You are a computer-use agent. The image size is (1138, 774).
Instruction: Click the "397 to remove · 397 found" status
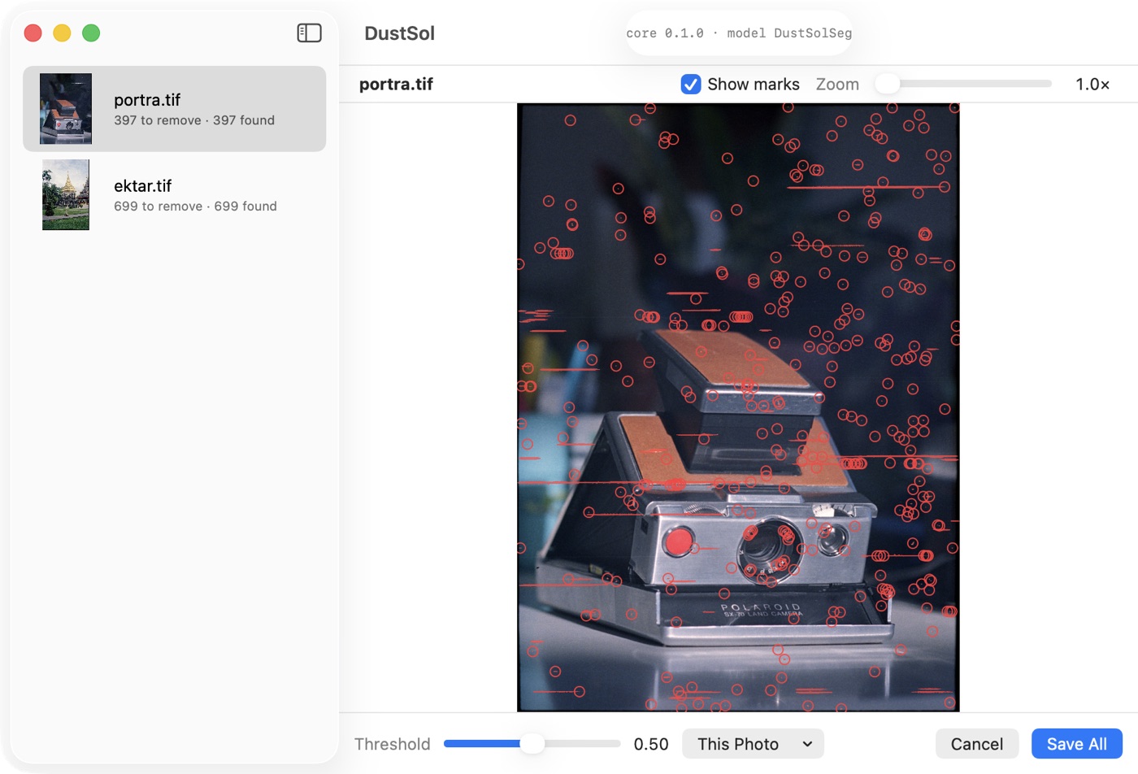click(194, 120)
